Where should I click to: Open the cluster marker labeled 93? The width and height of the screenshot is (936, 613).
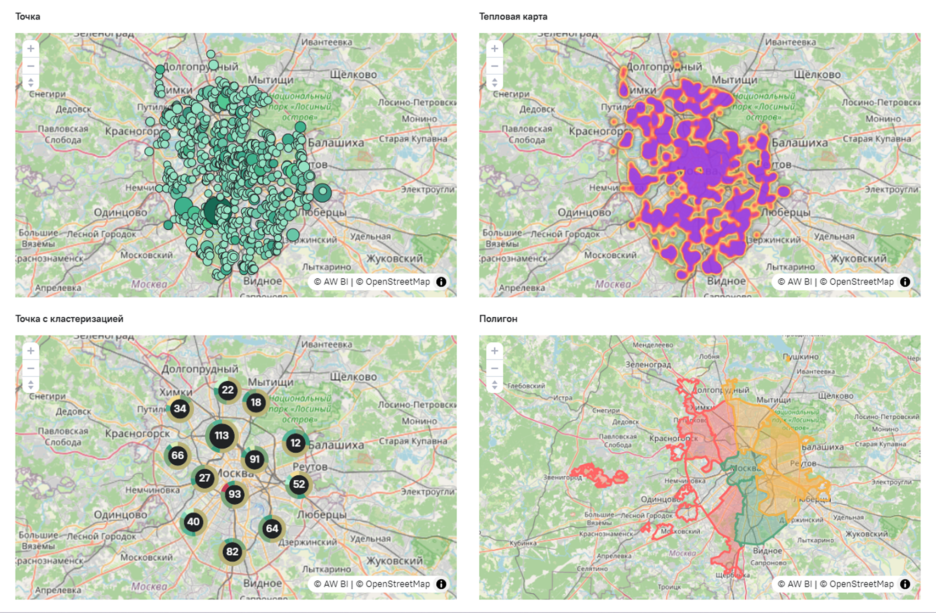pyautogui.click(x=235, y=494)
